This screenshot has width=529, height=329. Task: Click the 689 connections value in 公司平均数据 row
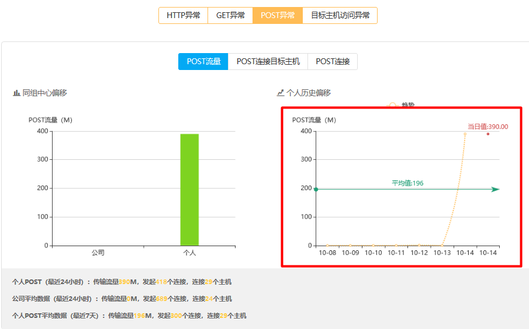coord(162,299)
